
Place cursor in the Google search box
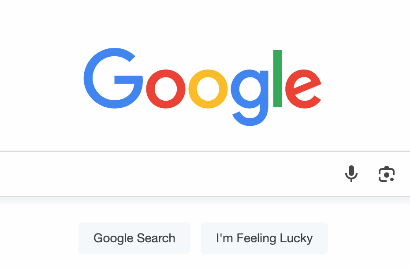coord(168,174)
